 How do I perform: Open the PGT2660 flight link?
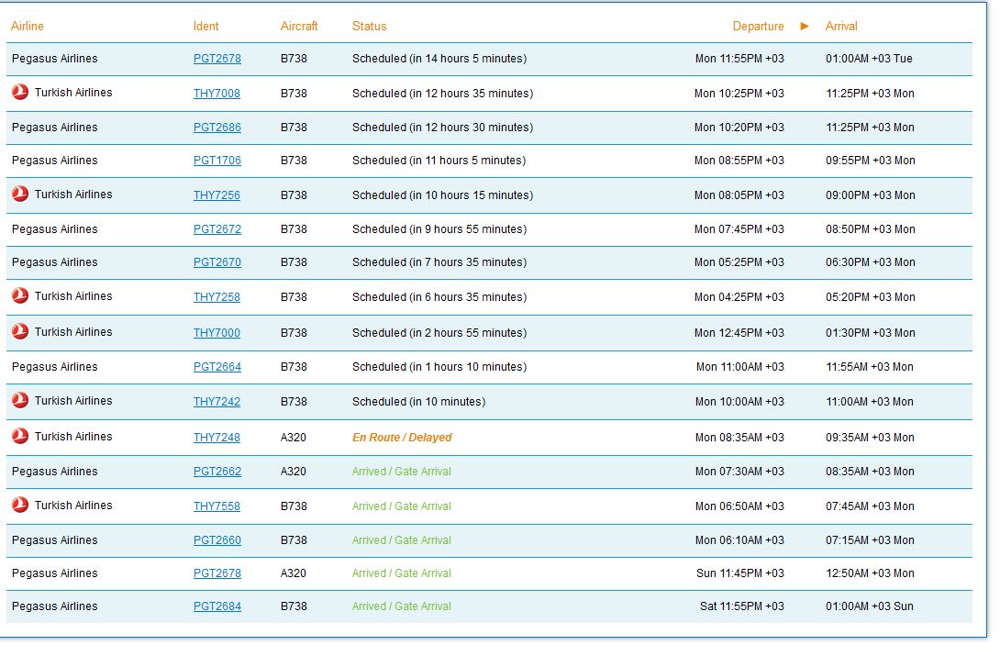(x=217, y=540)
